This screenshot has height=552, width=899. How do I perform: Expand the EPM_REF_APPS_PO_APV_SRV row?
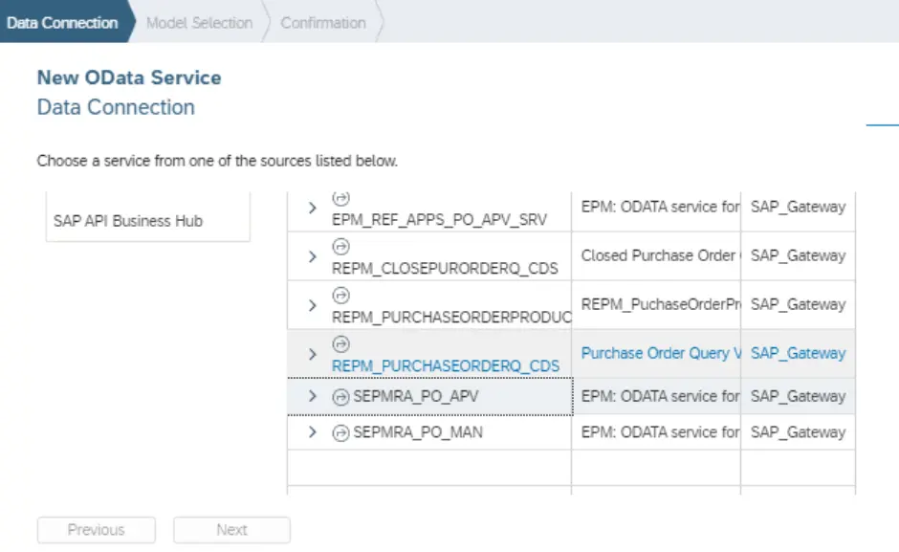312,208
